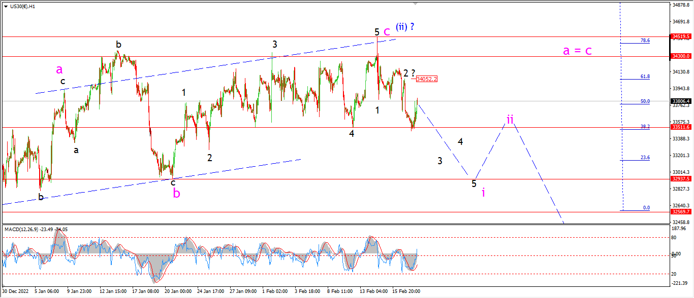Select the red 34052.2 price label

(x=426, y=79)
